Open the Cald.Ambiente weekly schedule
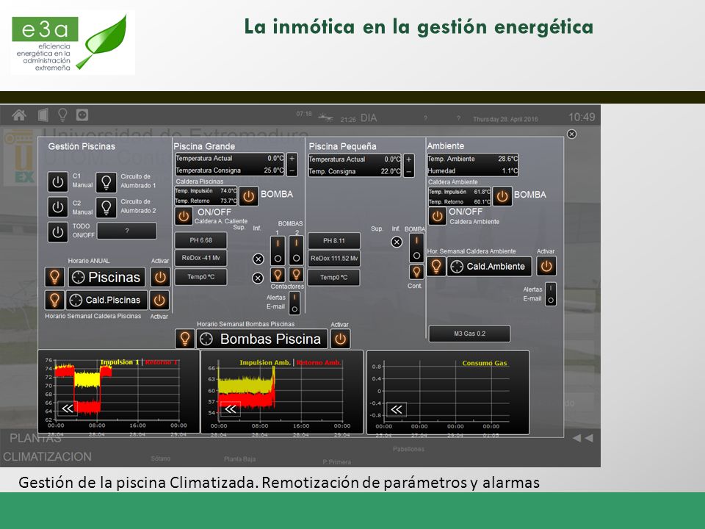Viewport: 705px width, 529px height. click(x=489, y=266)
